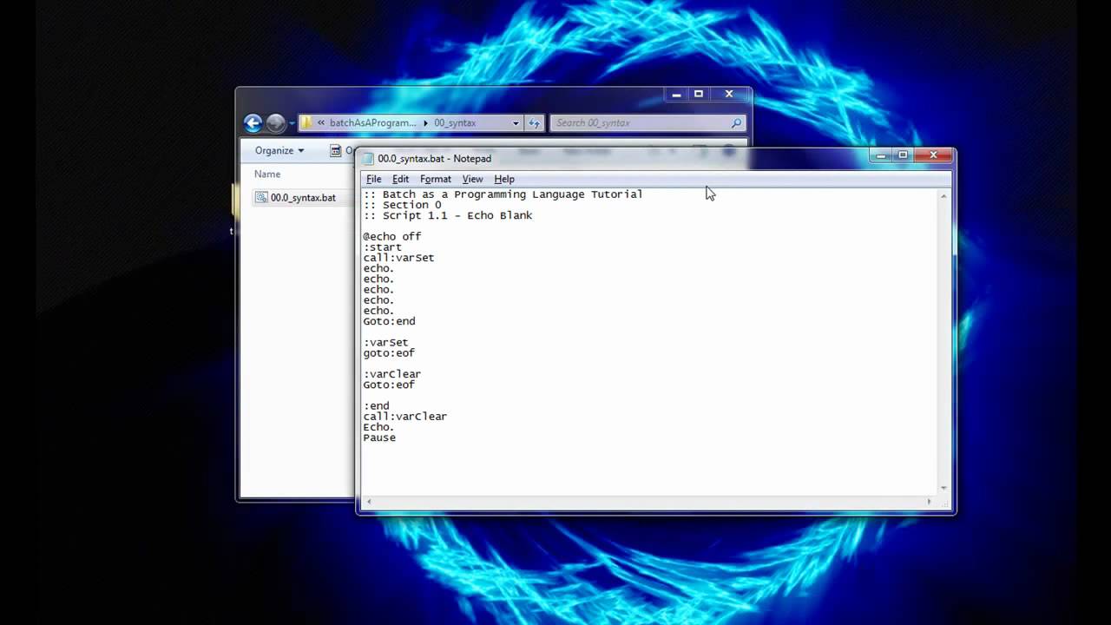Click the Explorer forward navigation arrow
This screenshot has width=1111, height=625.
(x=275, y=123)
